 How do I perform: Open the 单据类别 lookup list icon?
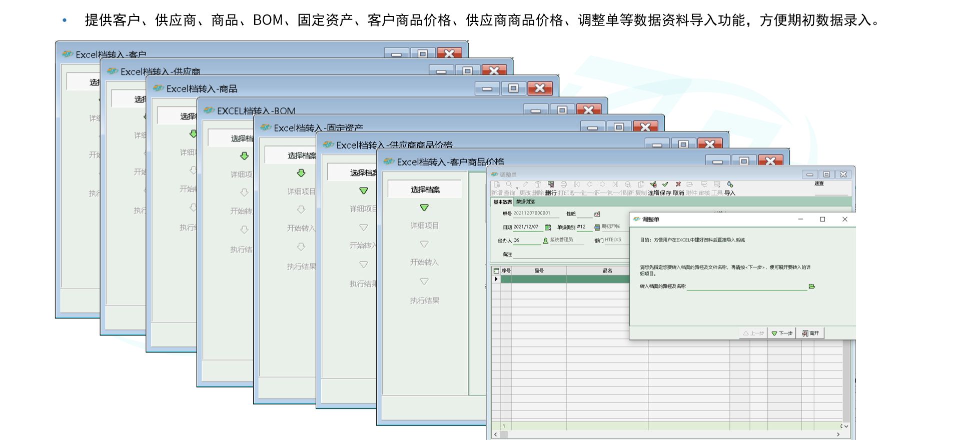coord(597,227)
